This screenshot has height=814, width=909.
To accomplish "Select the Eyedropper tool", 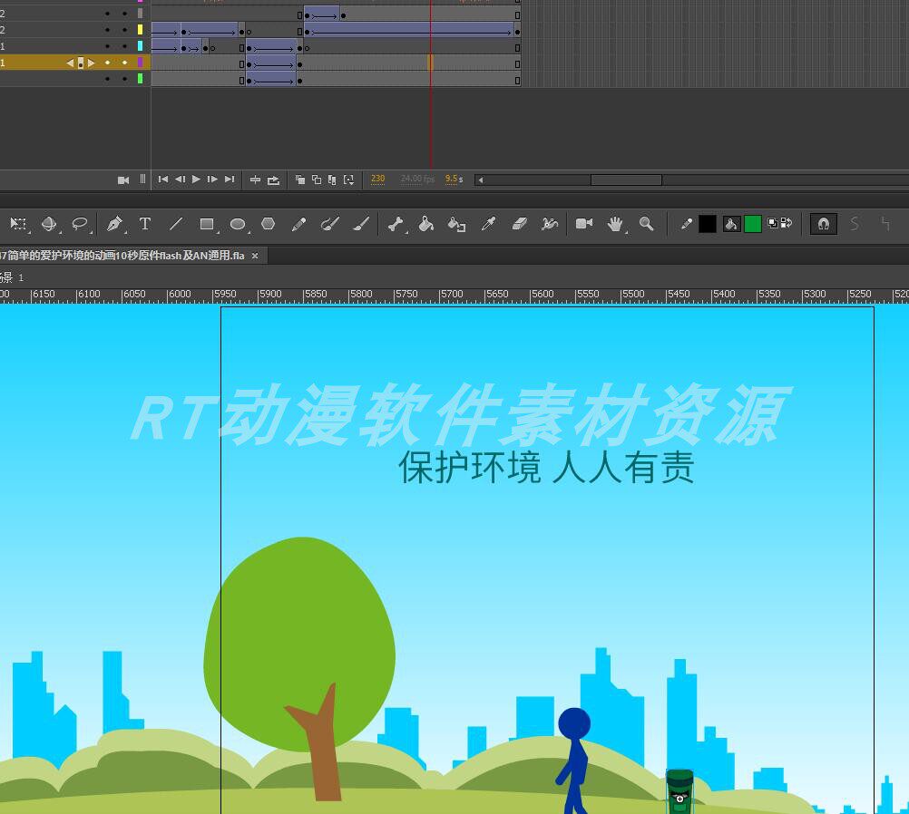I will tap(488, 224).
